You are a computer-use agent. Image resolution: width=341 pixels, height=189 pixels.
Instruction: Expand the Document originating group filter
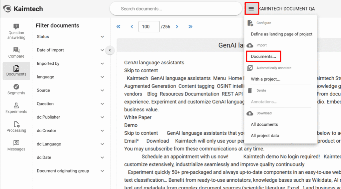coord(102,171)
